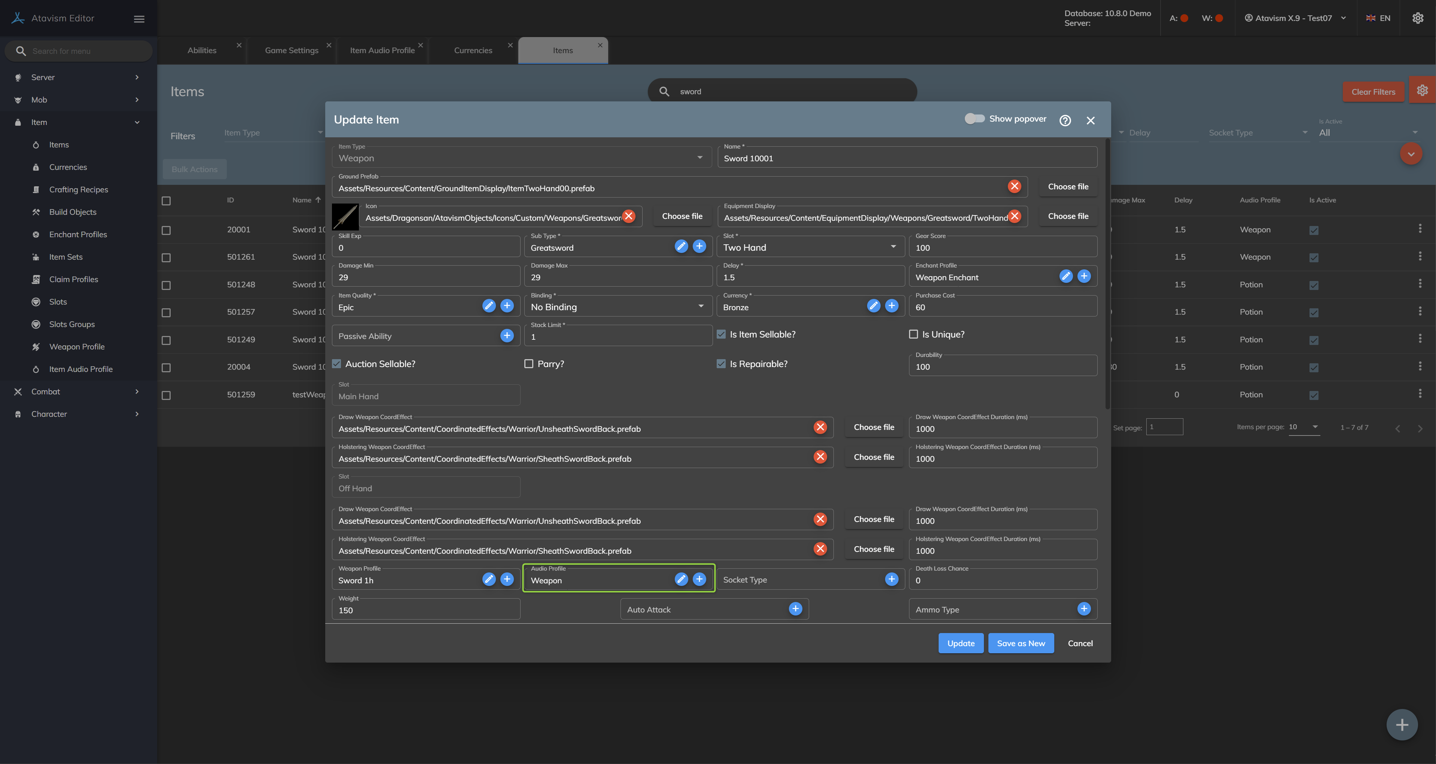
Task: Add a new Enchant Profile
Action: pos(1084,276)
